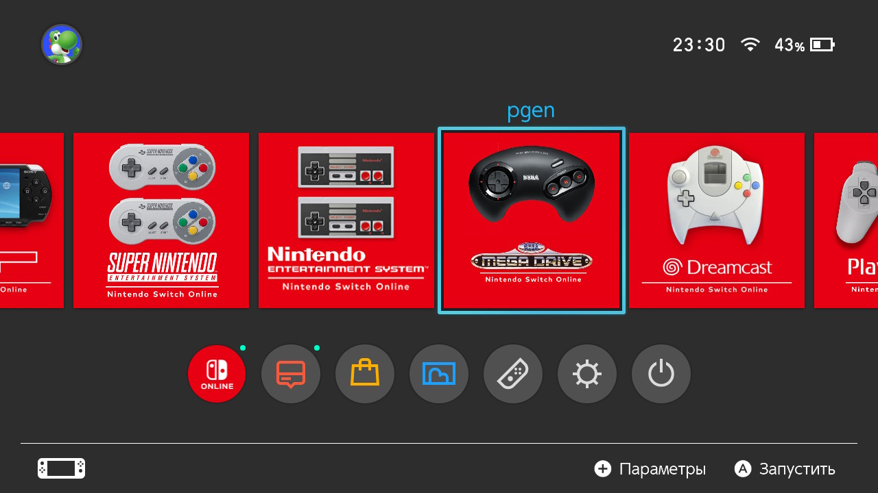Select the partially visible PlayStation tile

point(846,220)
